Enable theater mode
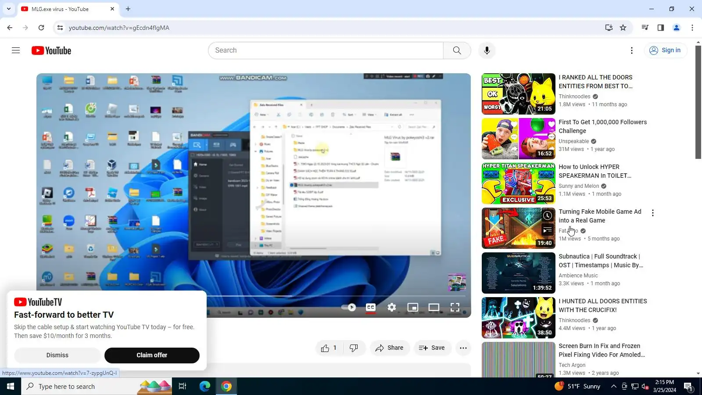Screen dimensions: 702x395 (x=434, y=307)
